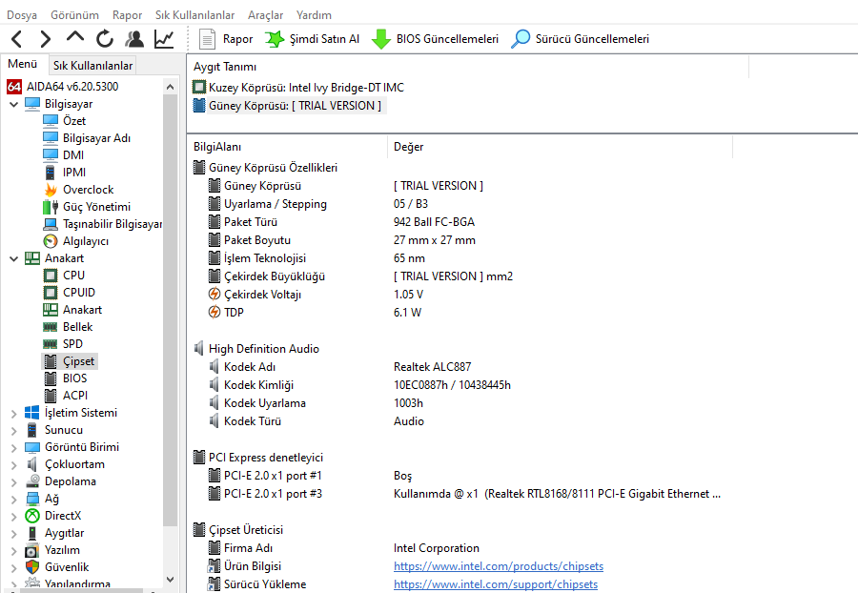The height and width of the screenshot is (593, 858).
Task: Click the server tower icon beside Sunucu
Action: 32,430
